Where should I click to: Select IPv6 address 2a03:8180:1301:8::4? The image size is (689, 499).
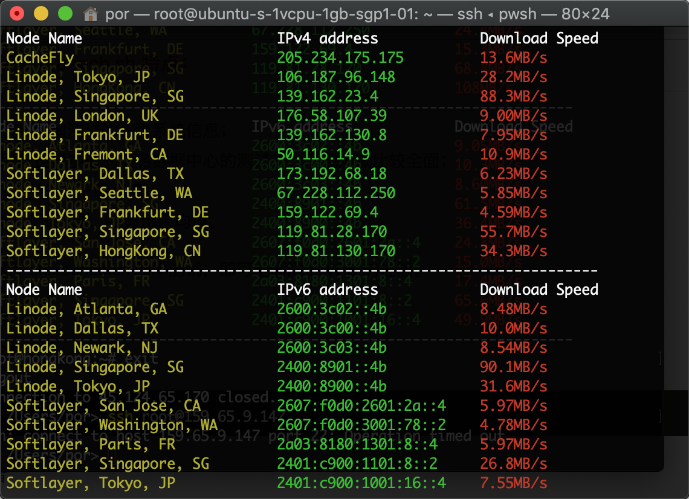pos(357,445)
